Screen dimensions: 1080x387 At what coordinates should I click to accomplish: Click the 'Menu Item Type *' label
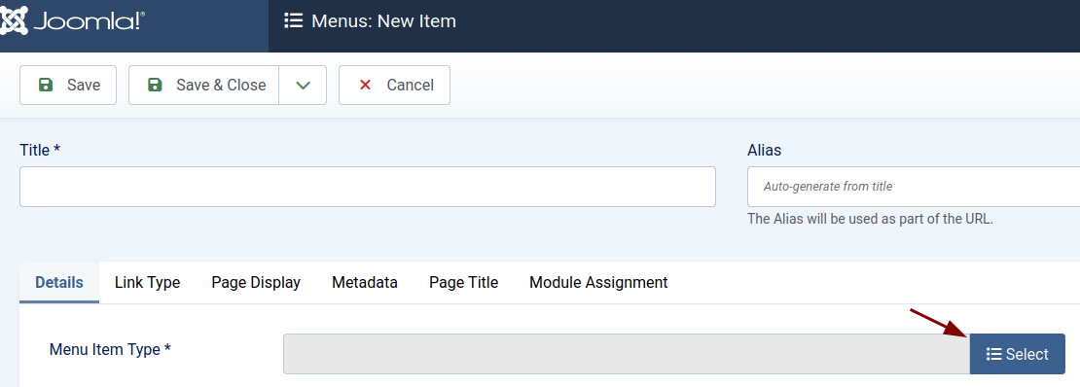(110, 350)
